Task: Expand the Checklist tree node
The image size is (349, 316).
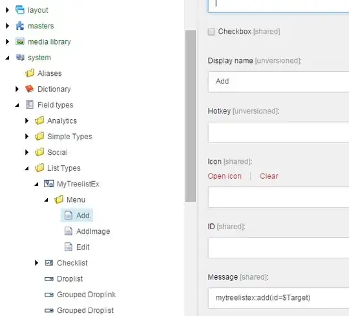Action: (x=36, y=263)
